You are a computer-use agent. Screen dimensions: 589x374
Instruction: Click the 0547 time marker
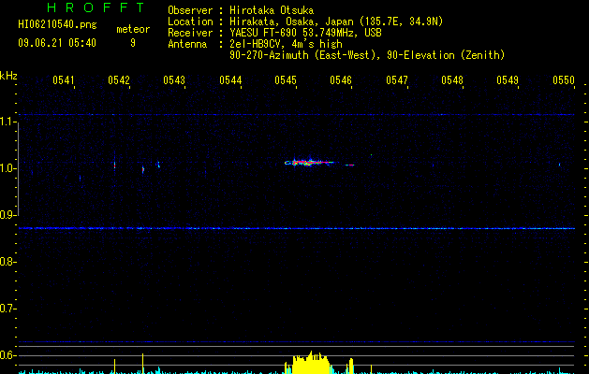[397, 80]
